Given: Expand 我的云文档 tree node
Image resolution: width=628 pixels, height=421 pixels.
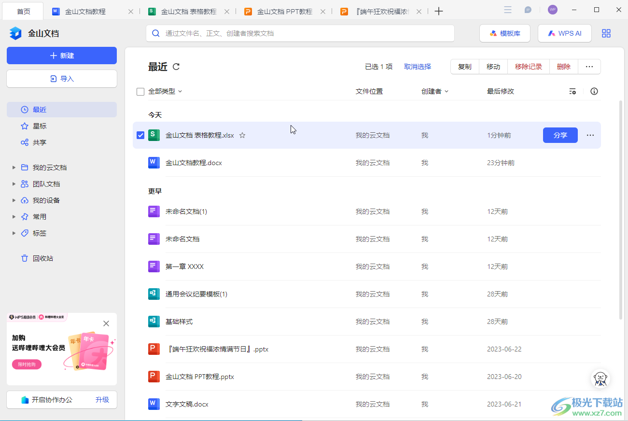Looking at the screenshot, I should point(14,168).
